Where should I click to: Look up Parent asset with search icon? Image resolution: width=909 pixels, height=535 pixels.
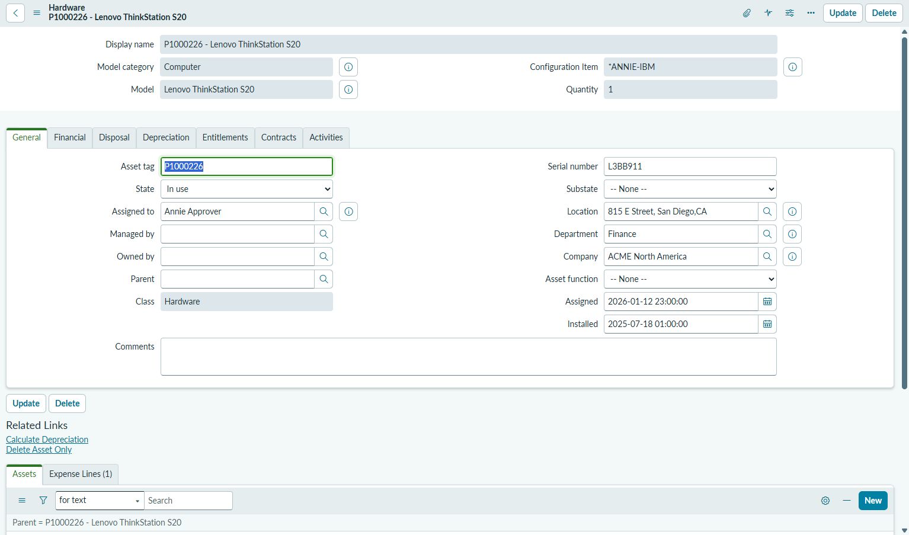(324, 279)
